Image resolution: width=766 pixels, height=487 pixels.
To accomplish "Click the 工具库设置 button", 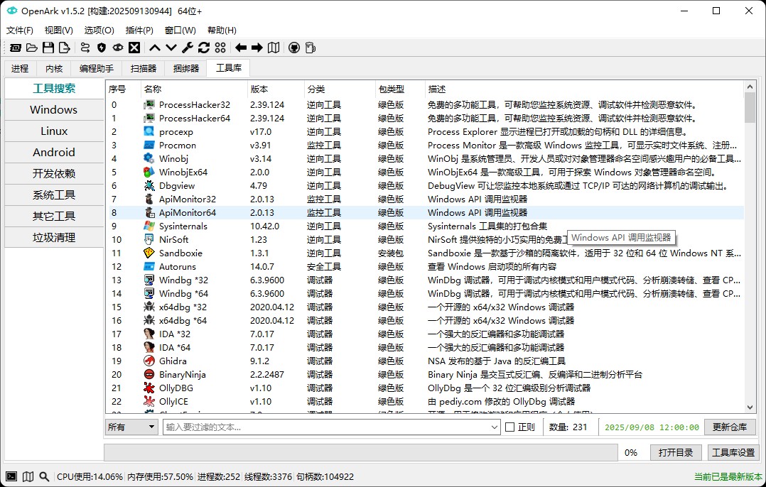I will pyautogui.click(x=733, y=452).
